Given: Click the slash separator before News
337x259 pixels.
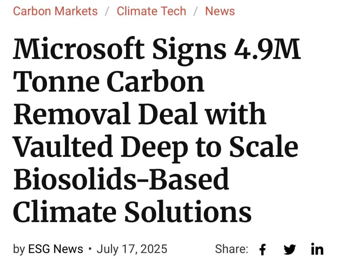Looking at the screenshot, I should [195, 11].
